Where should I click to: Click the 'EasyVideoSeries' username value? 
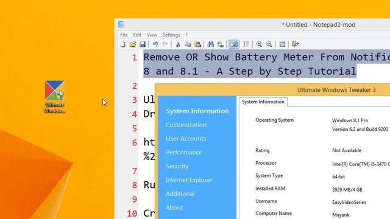point(349,203)
